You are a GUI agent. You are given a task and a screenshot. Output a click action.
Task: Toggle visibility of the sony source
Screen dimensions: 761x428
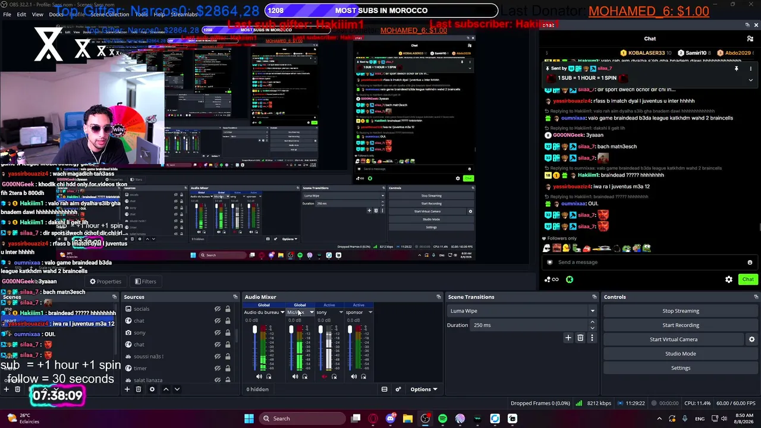(218, 333)
